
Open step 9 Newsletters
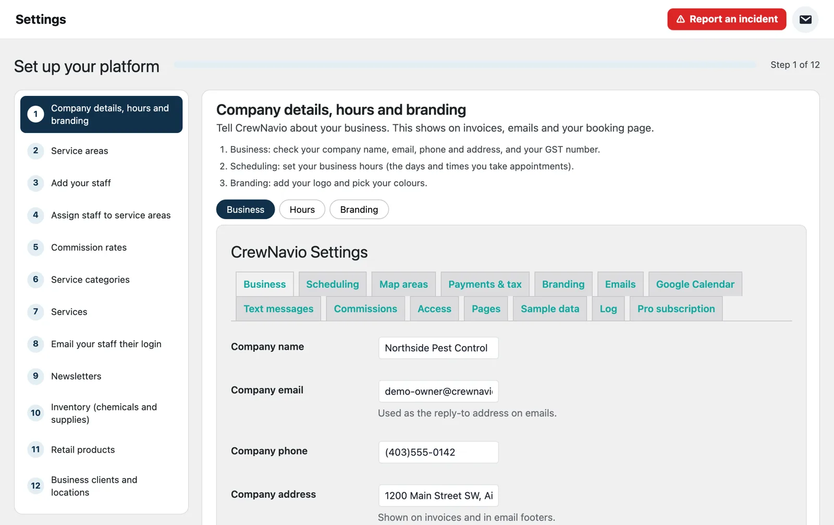pos(101,376)
